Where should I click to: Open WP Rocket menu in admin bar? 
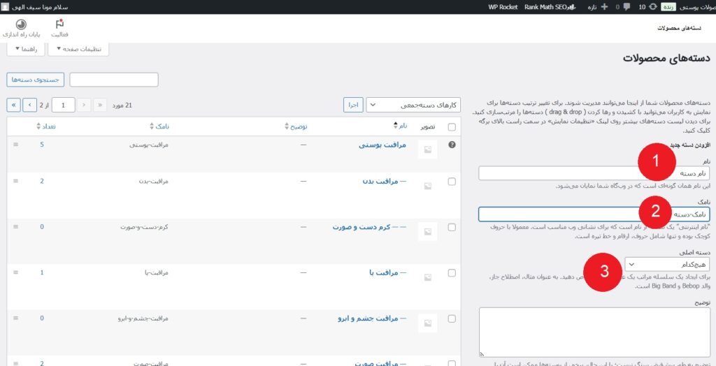(x=503, y=7)
